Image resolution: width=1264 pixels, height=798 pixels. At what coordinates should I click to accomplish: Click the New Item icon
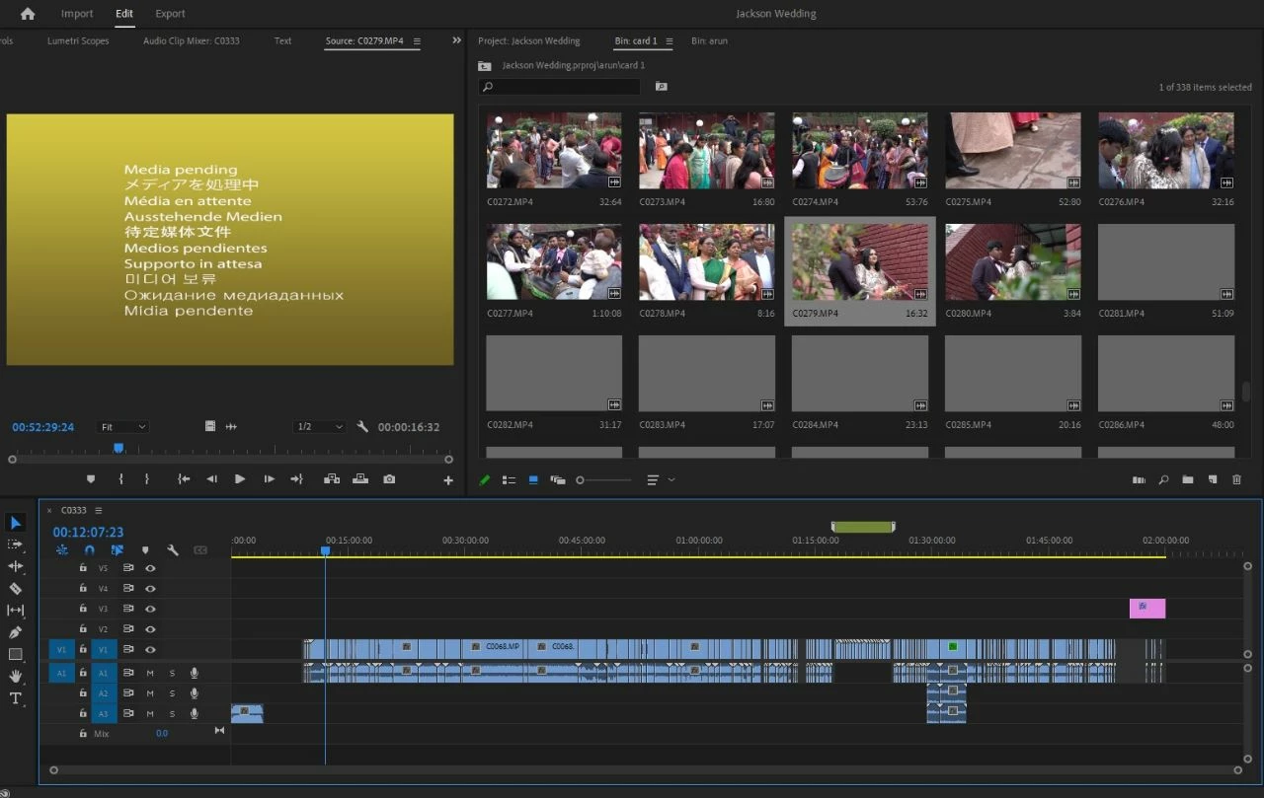click(1213, 480)
